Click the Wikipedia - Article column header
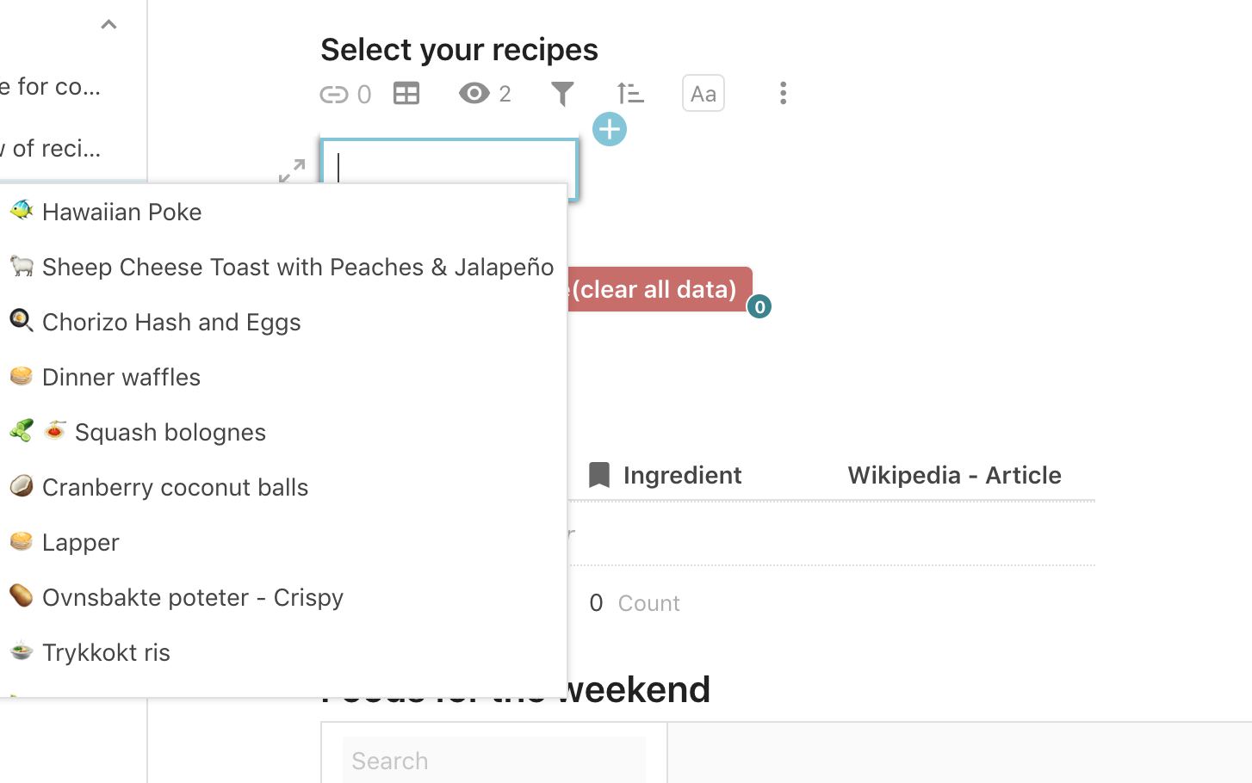The width and height of the screenshot is (1252, 783). tap(954, 475)
